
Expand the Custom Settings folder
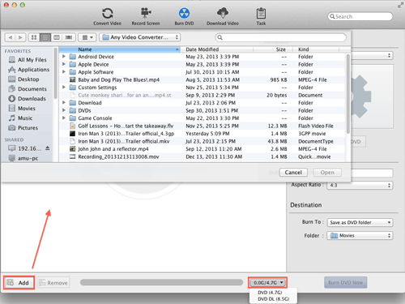point(64,87)
